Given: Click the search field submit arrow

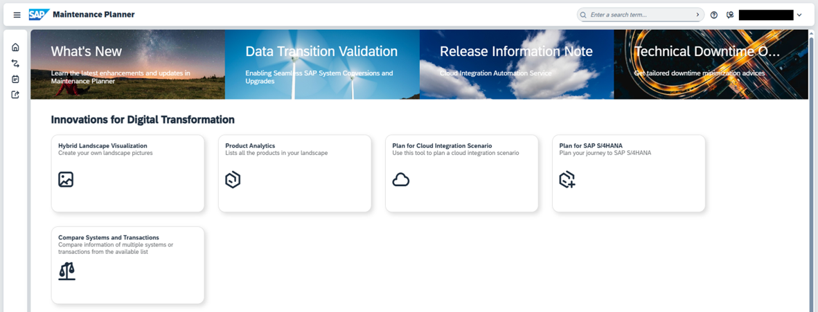Looking at the screenshot, I should pyautogui.click(x=697, y=15).
